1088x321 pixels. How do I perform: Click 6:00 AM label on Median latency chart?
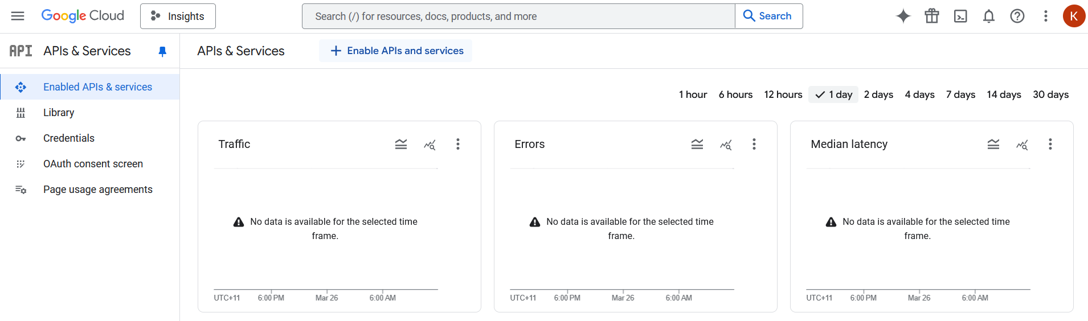click(x=975, y=298)
